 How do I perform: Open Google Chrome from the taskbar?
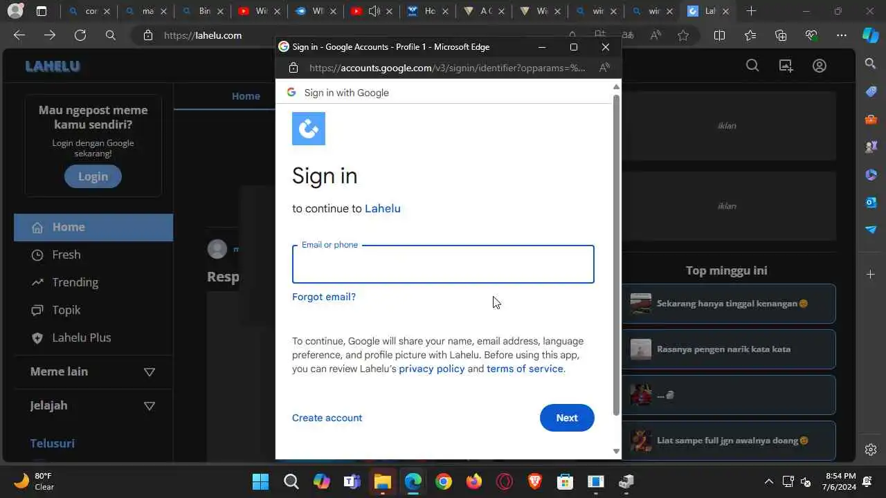[444, 481]
